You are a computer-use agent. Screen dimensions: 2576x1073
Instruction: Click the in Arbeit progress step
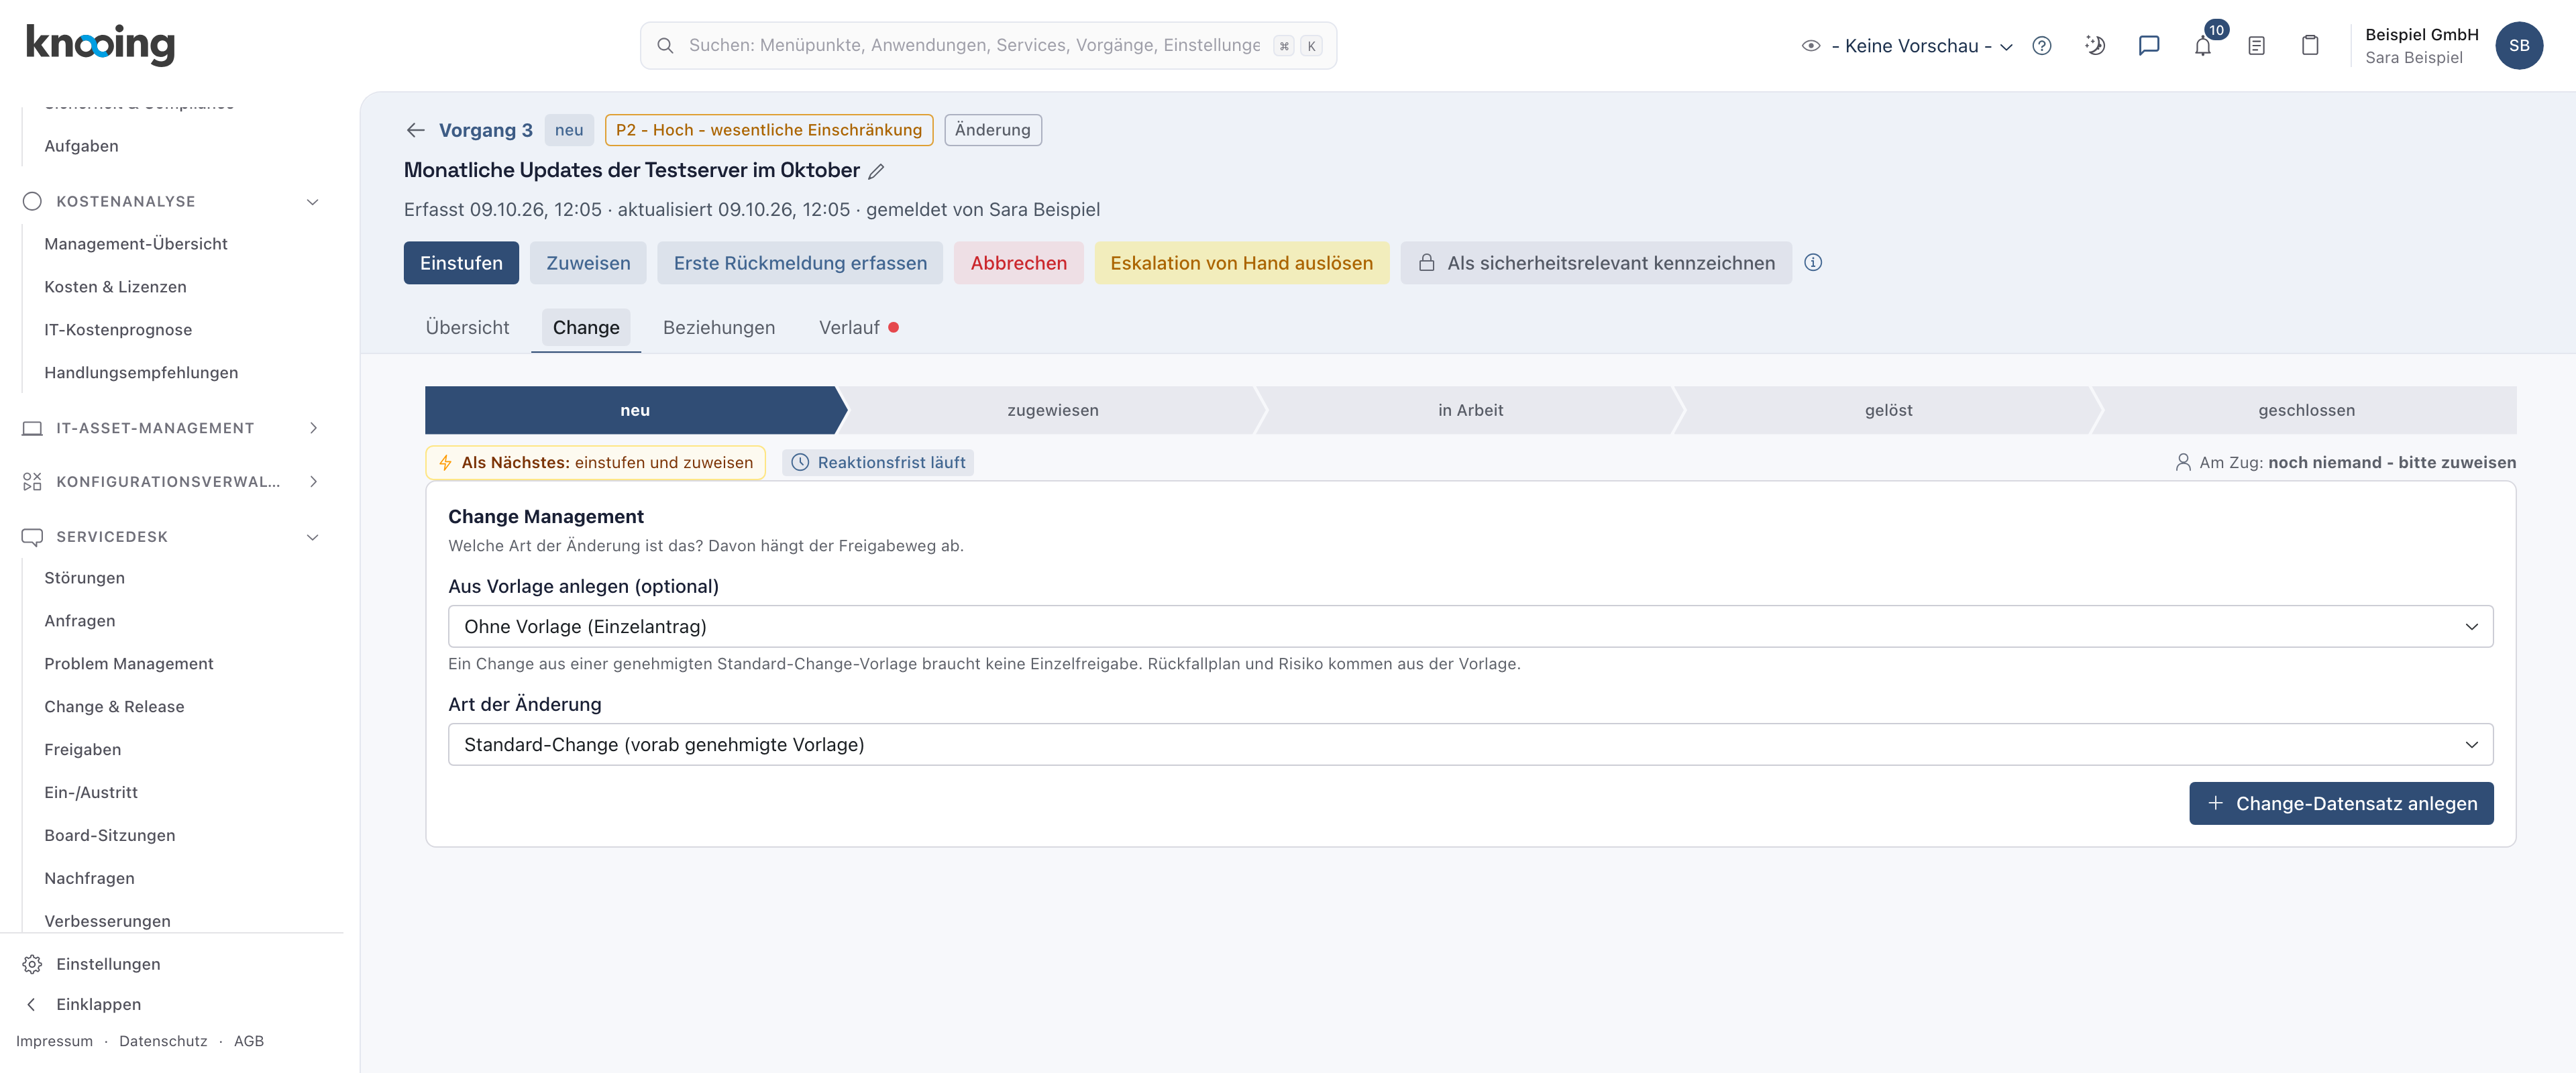click(x=1470, y=410)
